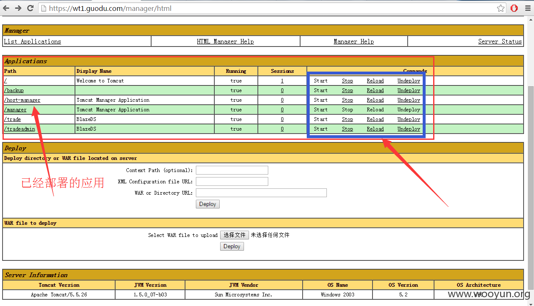Viewport: 534px width, 306px height.
Task: View sessions count for /trade row
Action: pyautogui.click(x=282, y=119)
